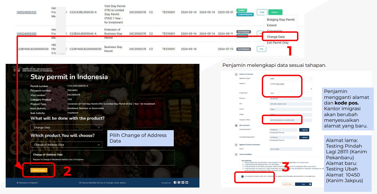
Task: Click the Main Document section icon
Action: click(236, 125)
